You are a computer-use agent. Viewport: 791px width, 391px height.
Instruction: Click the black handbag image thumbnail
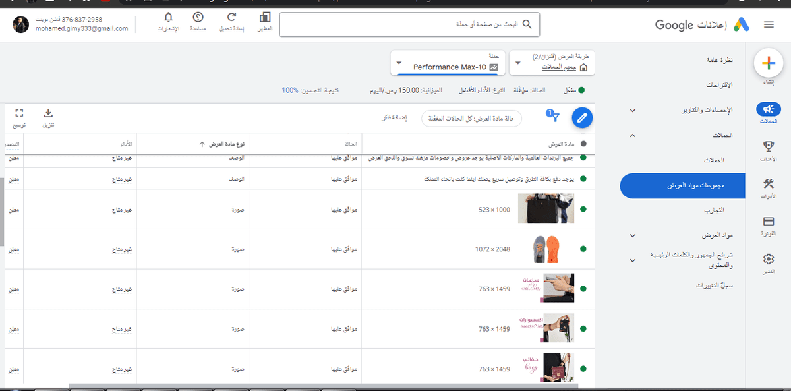tap(541, 209)
